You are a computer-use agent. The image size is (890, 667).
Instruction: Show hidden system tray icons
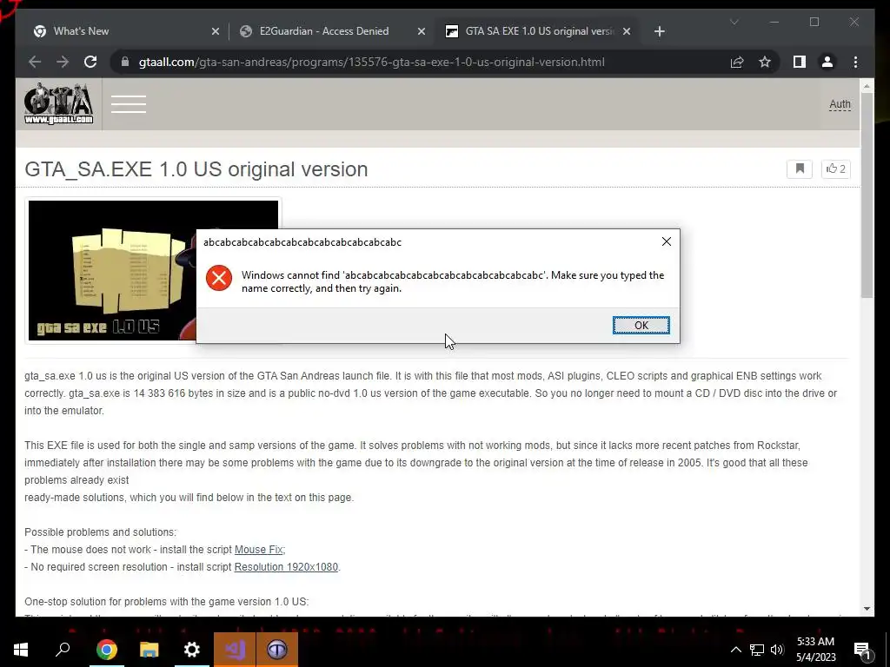pos(735,650)
